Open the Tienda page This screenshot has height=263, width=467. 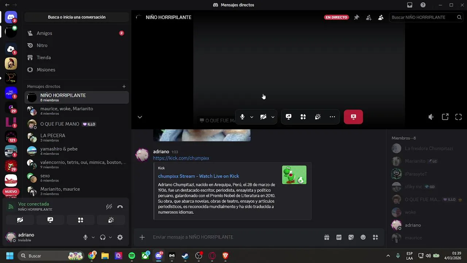coord(77,58)
